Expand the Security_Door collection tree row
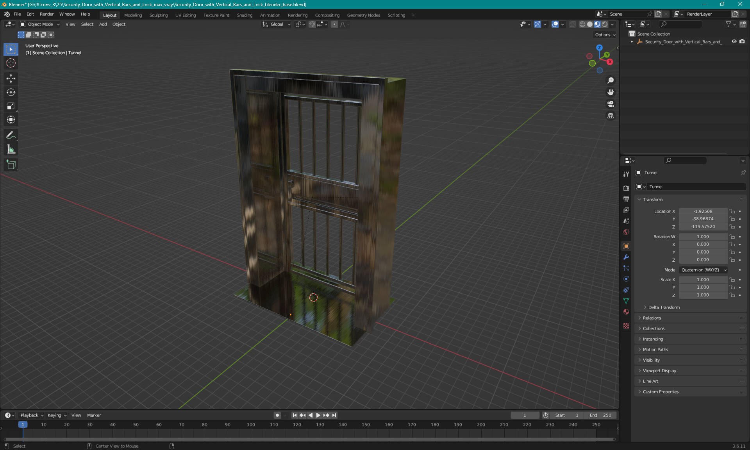The width and height of the screenshot is (750, 450). click(632, 41)
